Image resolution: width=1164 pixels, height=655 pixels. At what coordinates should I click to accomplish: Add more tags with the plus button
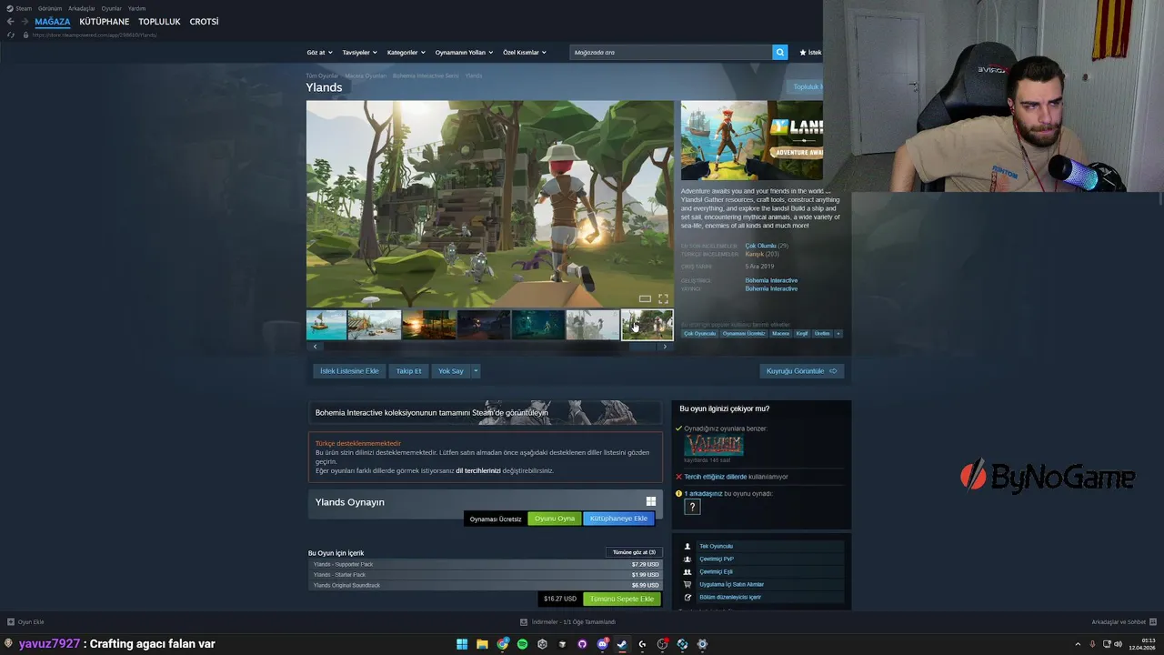(x=838, y=333)
